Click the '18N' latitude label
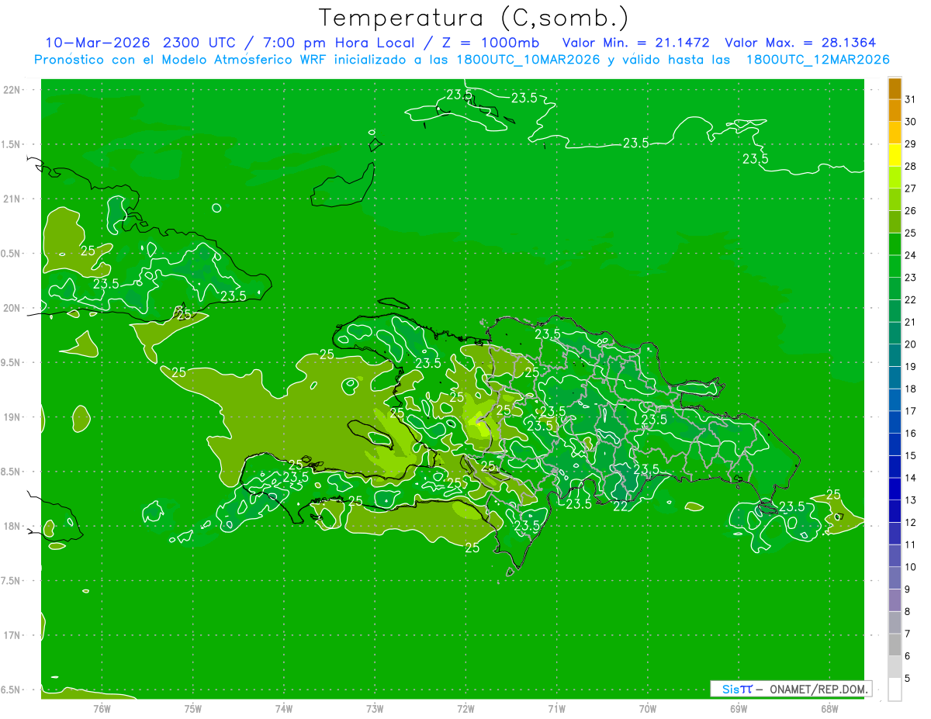Viewport: 931px width, 719px height. pyautogui.click(x=12, y=527)
